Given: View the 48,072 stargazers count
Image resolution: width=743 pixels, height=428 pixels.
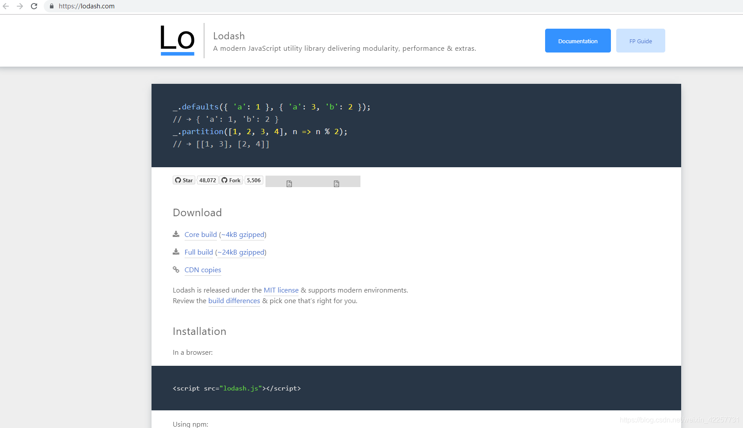Looking at the screenshot, I should [x=208, y=180].
